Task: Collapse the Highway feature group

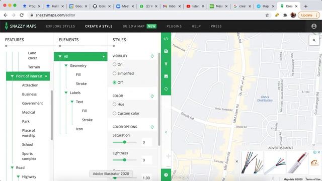Action: tap(18, 176)
